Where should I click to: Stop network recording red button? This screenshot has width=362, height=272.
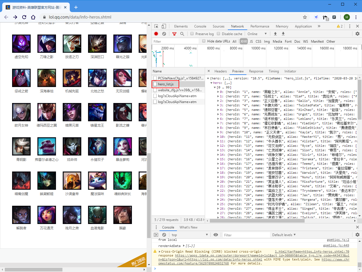coord(156,34)
